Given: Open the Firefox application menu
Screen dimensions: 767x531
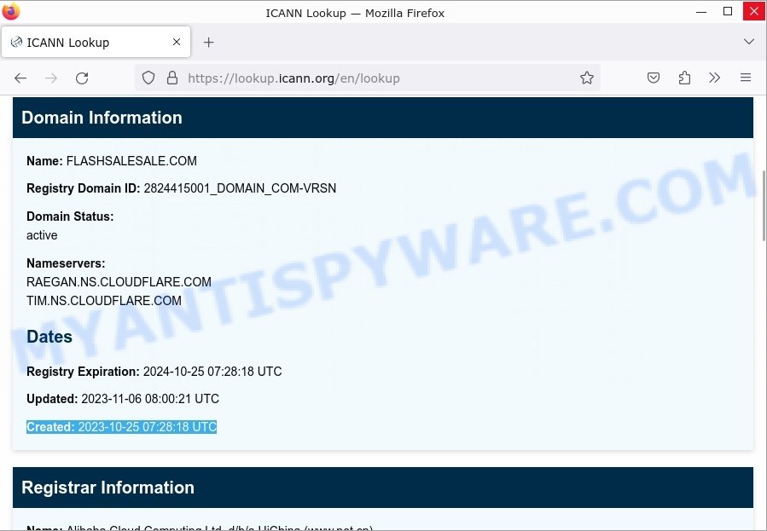Looking at the screenshot, I should point(746,78).
